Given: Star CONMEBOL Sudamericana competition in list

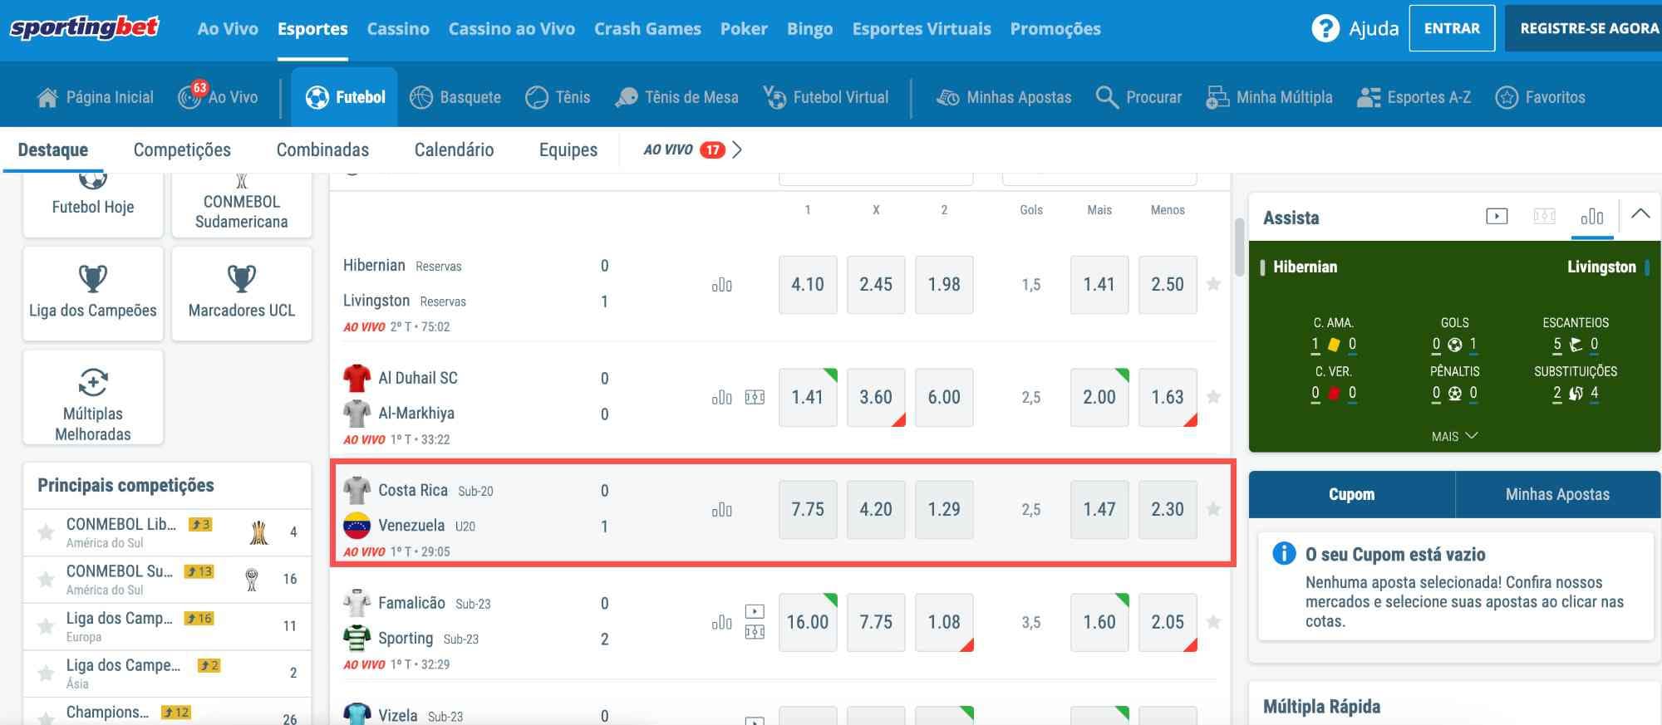Looking at the screenshot, I should 46,579.
